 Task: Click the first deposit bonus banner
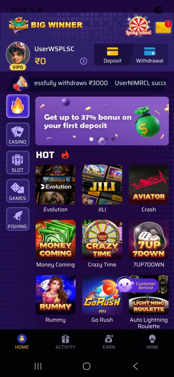tap(102, 121)
